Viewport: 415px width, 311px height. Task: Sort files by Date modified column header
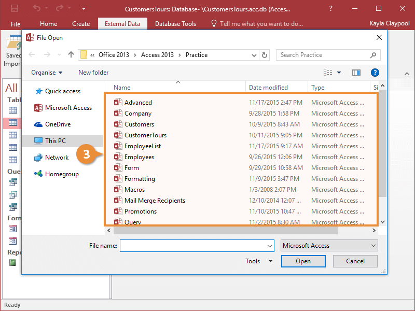pyautogui.click(x=268, y=88)
